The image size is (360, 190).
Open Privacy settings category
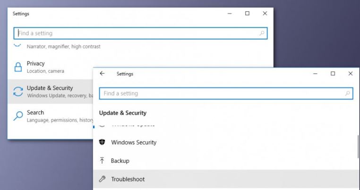51,67
